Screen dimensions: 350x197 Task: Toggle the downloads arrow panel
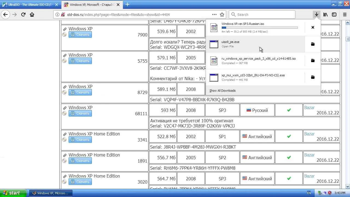point(316,15)
